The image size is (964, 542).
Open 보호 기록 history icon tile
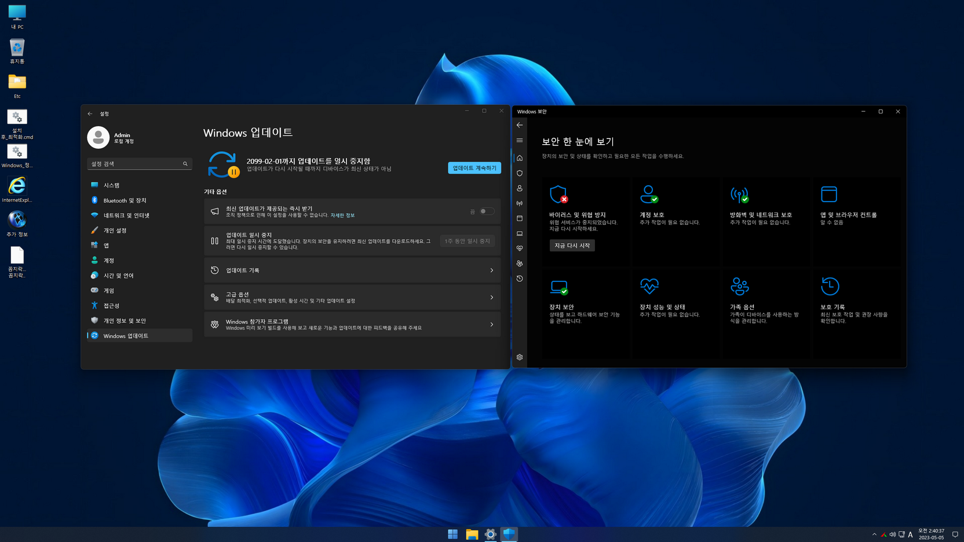[x=830, y=286]
